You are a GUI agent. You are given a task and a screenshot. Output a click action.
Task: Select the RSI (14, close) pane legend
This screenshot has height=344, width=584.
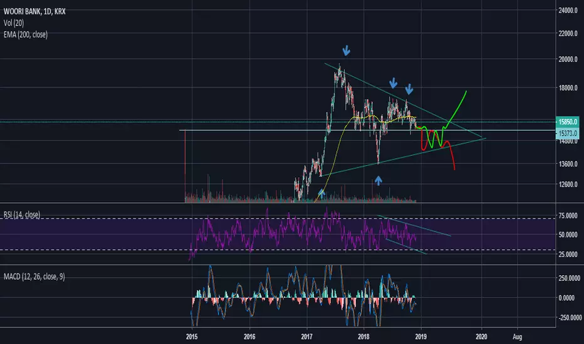pos(22,215)
